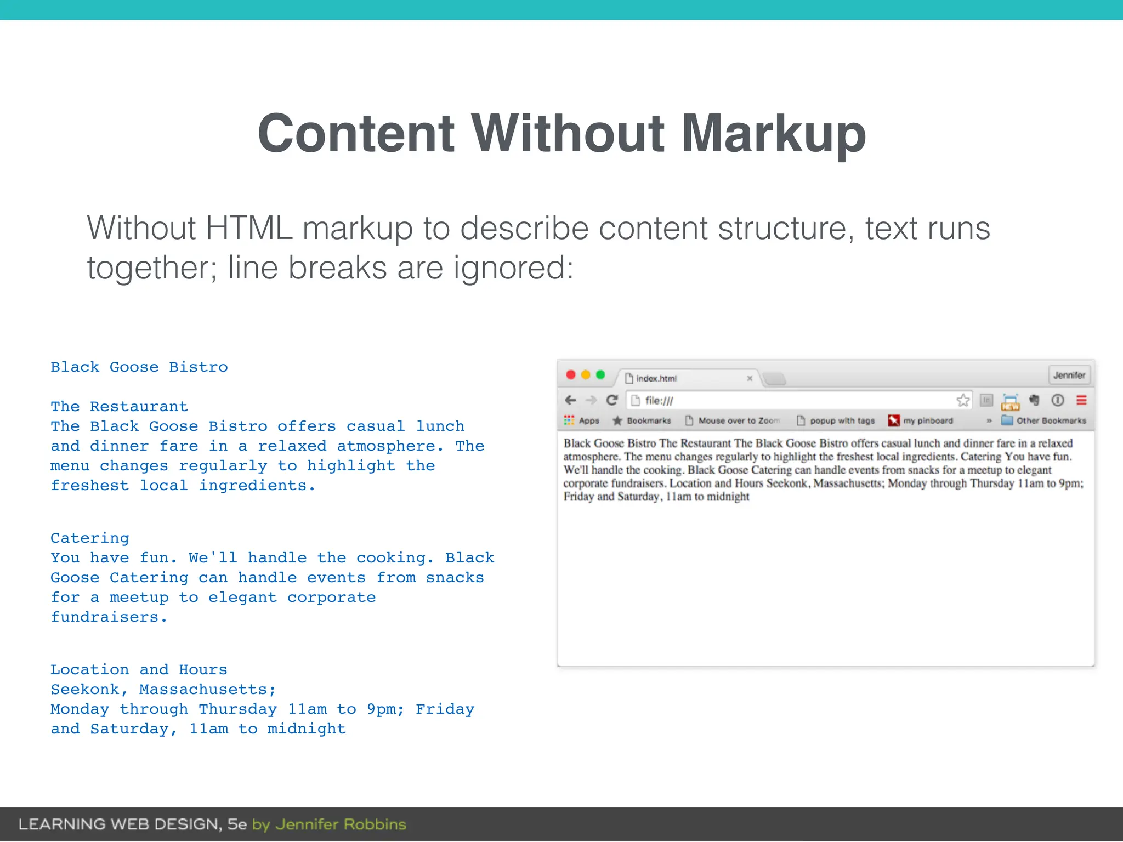The width and height of the screenshot is (1123, 842).
Task: Click the page icon in the address bar
Action: (x=636, y=400)
